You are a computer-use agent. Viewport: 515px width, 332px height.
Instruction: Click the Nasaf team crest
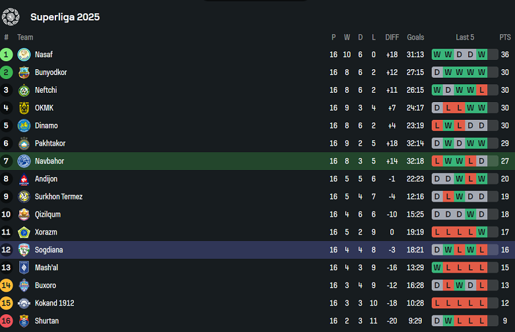pos(24,55)
